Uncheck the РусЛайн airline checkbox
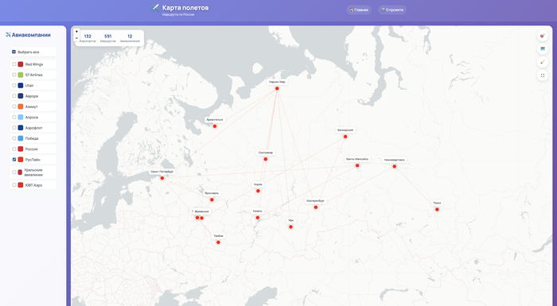 pyautogui.click(x=14, y=160)
